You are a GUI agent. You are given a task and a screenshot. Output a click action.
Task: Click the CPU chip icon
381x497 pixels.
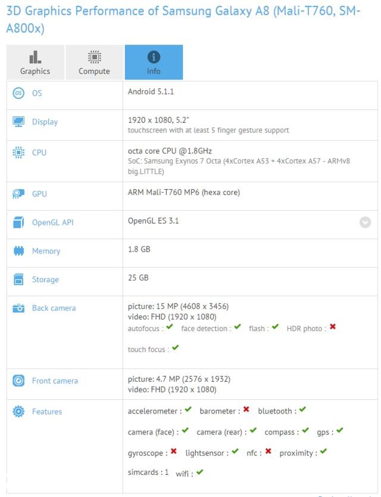18,152
